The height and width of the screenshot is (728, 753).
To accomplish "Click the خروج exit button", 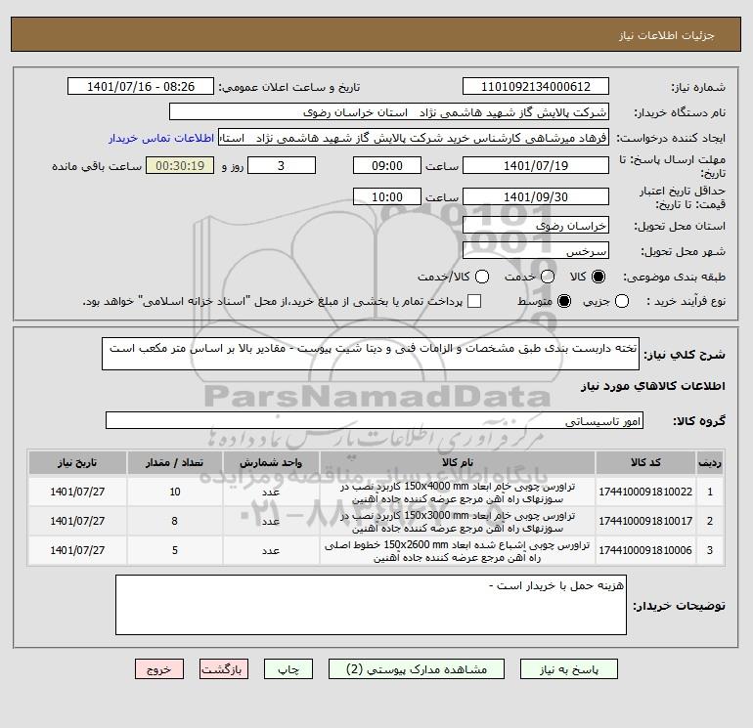I will coord(159,669).
